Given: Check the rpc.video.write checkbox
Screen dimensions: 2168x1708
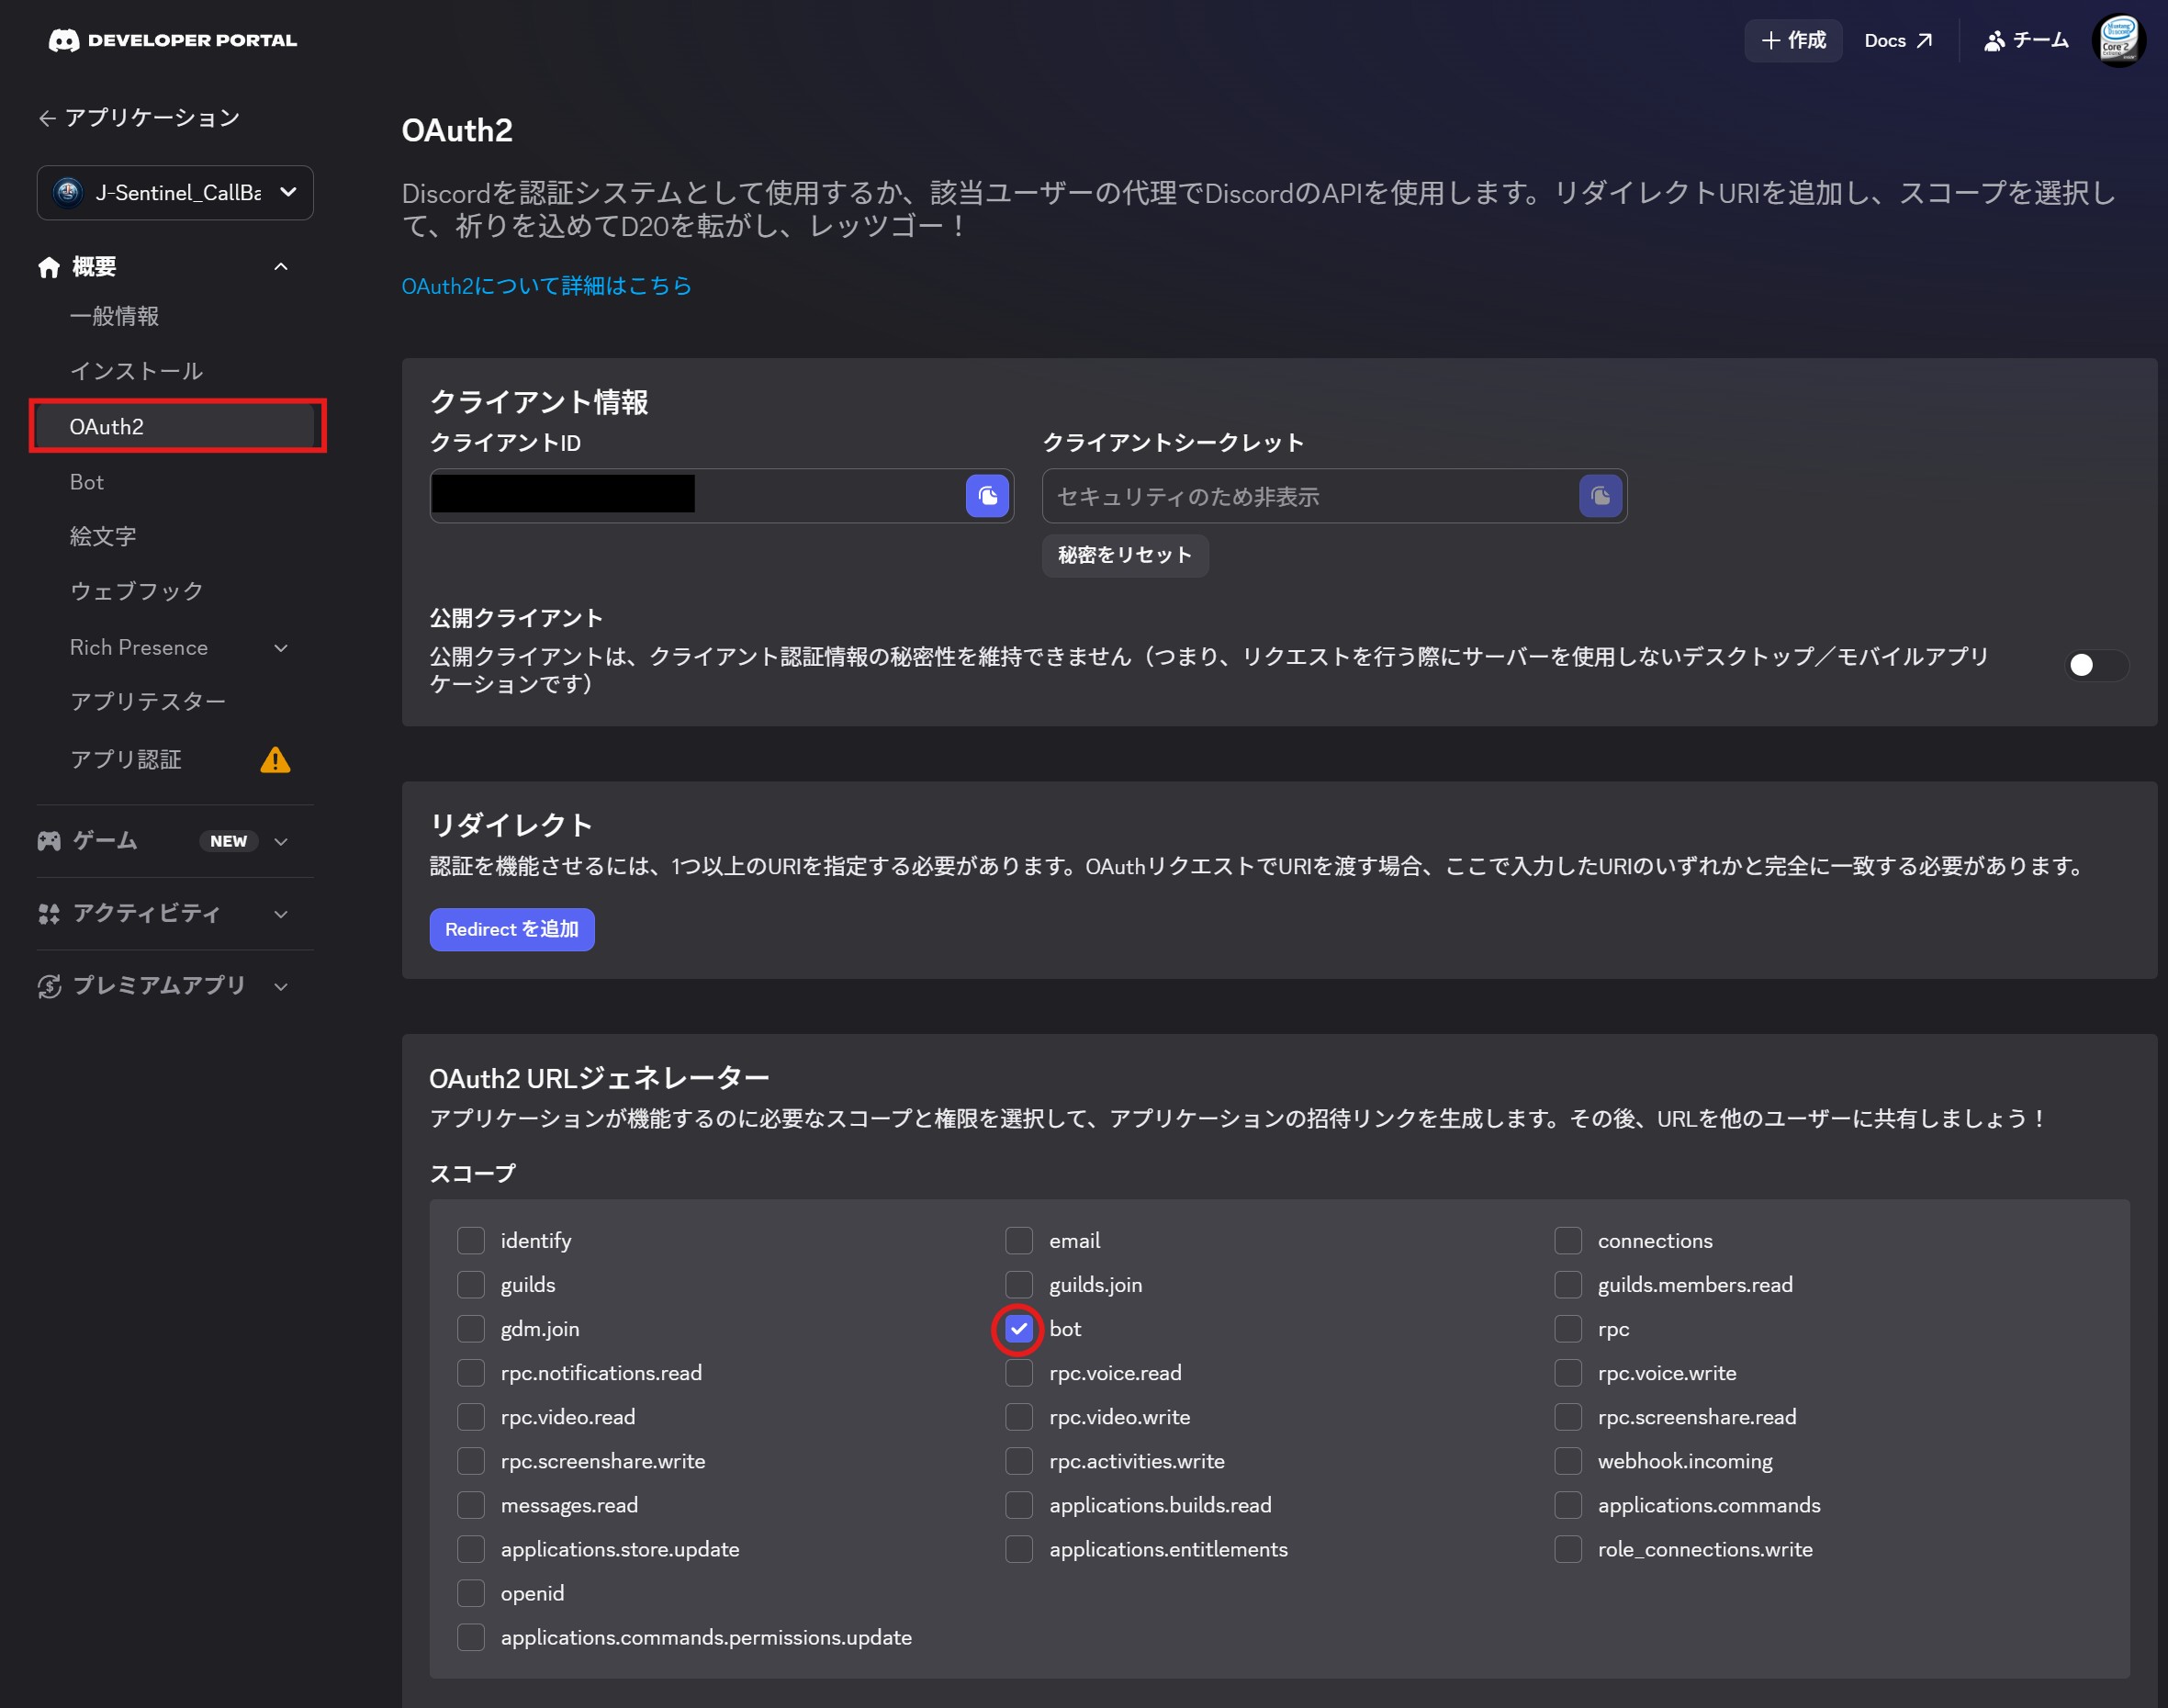Looking at the screenshot, I should (x=1018, y=1417).
